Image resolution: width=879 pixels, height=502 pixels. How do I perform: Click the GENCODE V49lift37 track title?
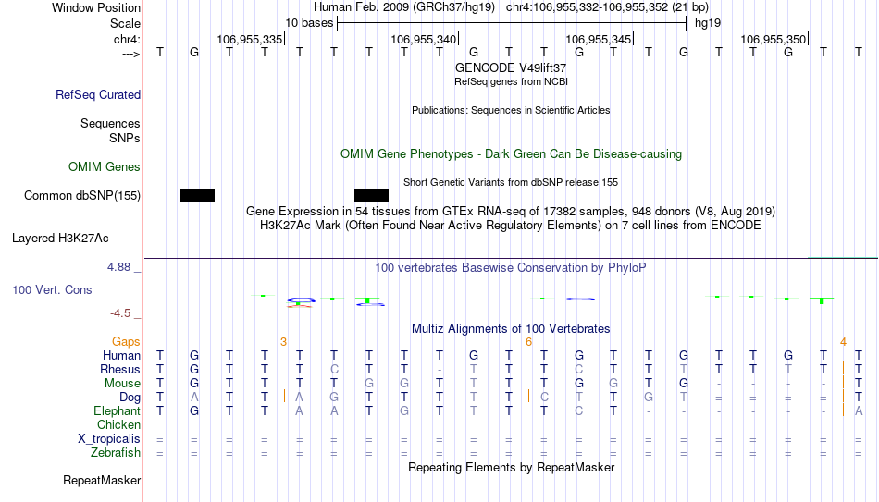tap(511, 67)
